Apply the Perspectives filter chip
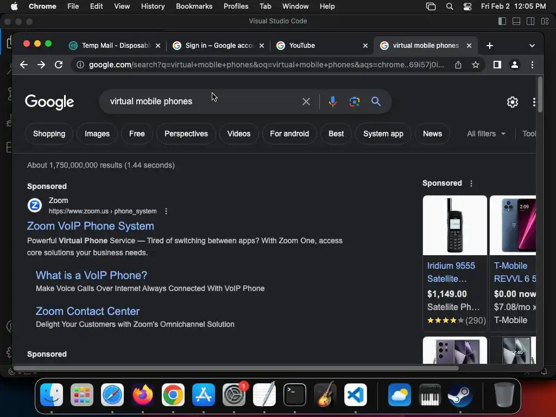The width and height of the screenshot is (556, 417). tap(186, 134)
